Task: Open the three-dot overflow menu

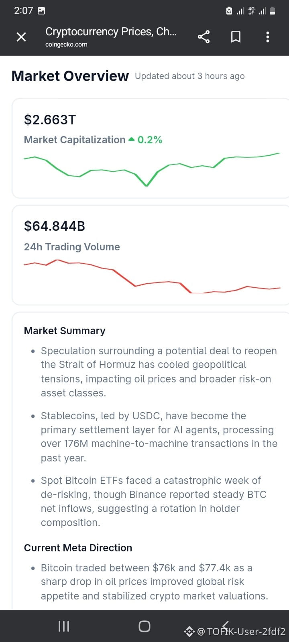Action: (268, 37)
